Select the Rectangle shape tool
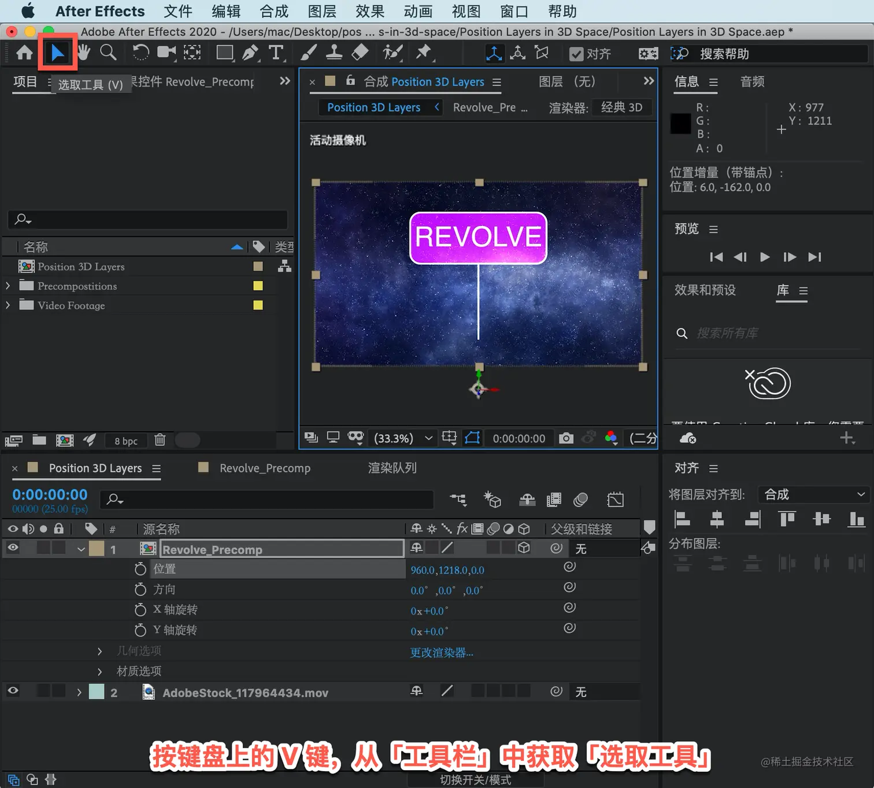The image size is (874, 788). tap(225, 53)
